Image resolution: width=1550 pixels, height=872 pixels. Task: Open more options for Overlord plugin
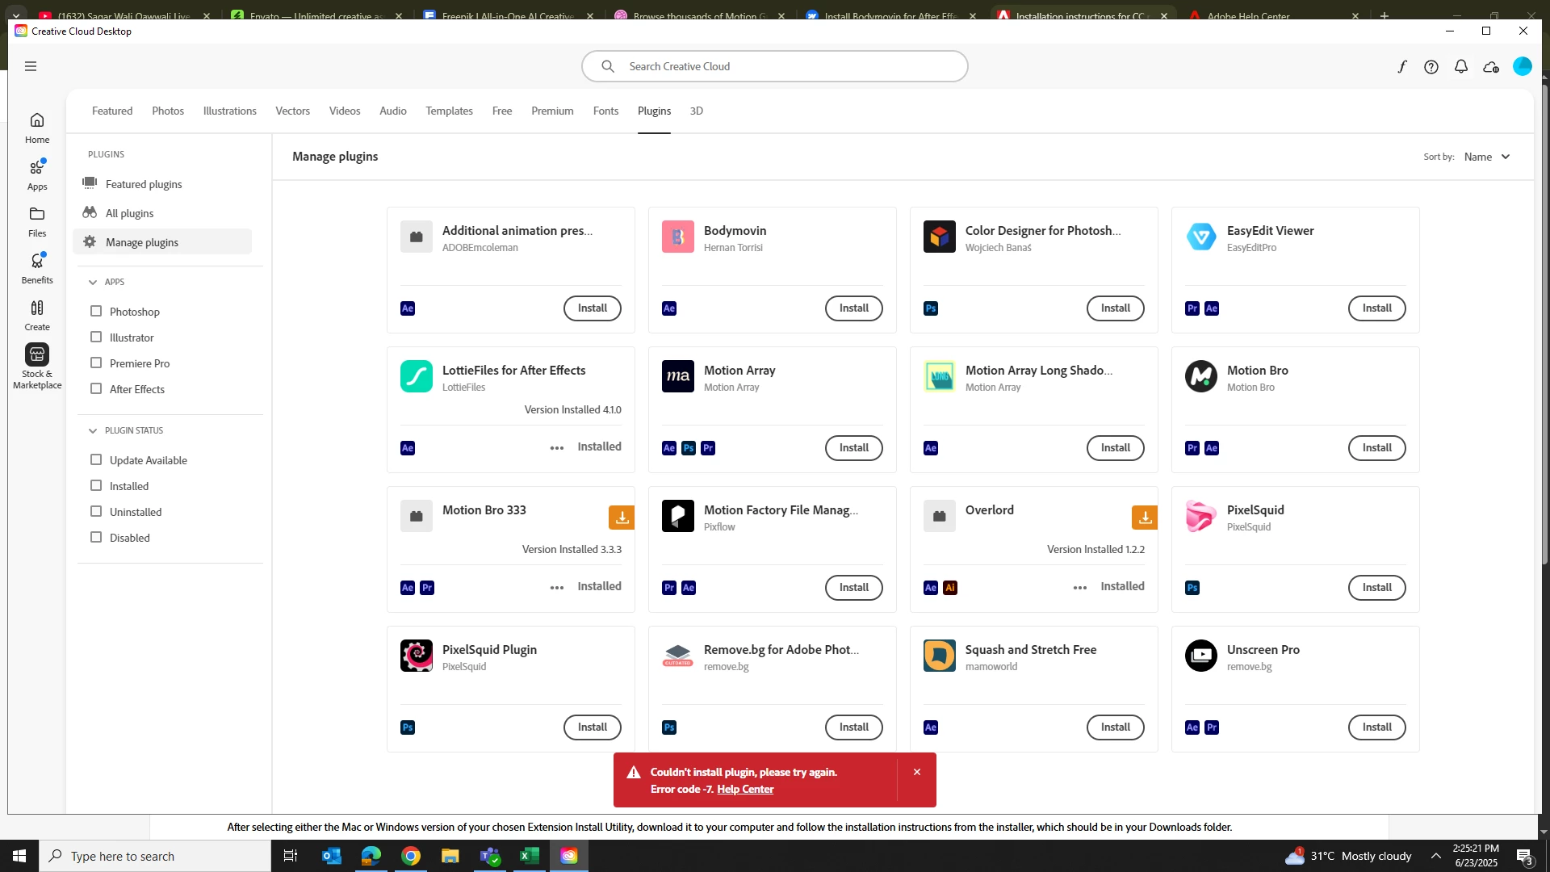pos(1080,588)
